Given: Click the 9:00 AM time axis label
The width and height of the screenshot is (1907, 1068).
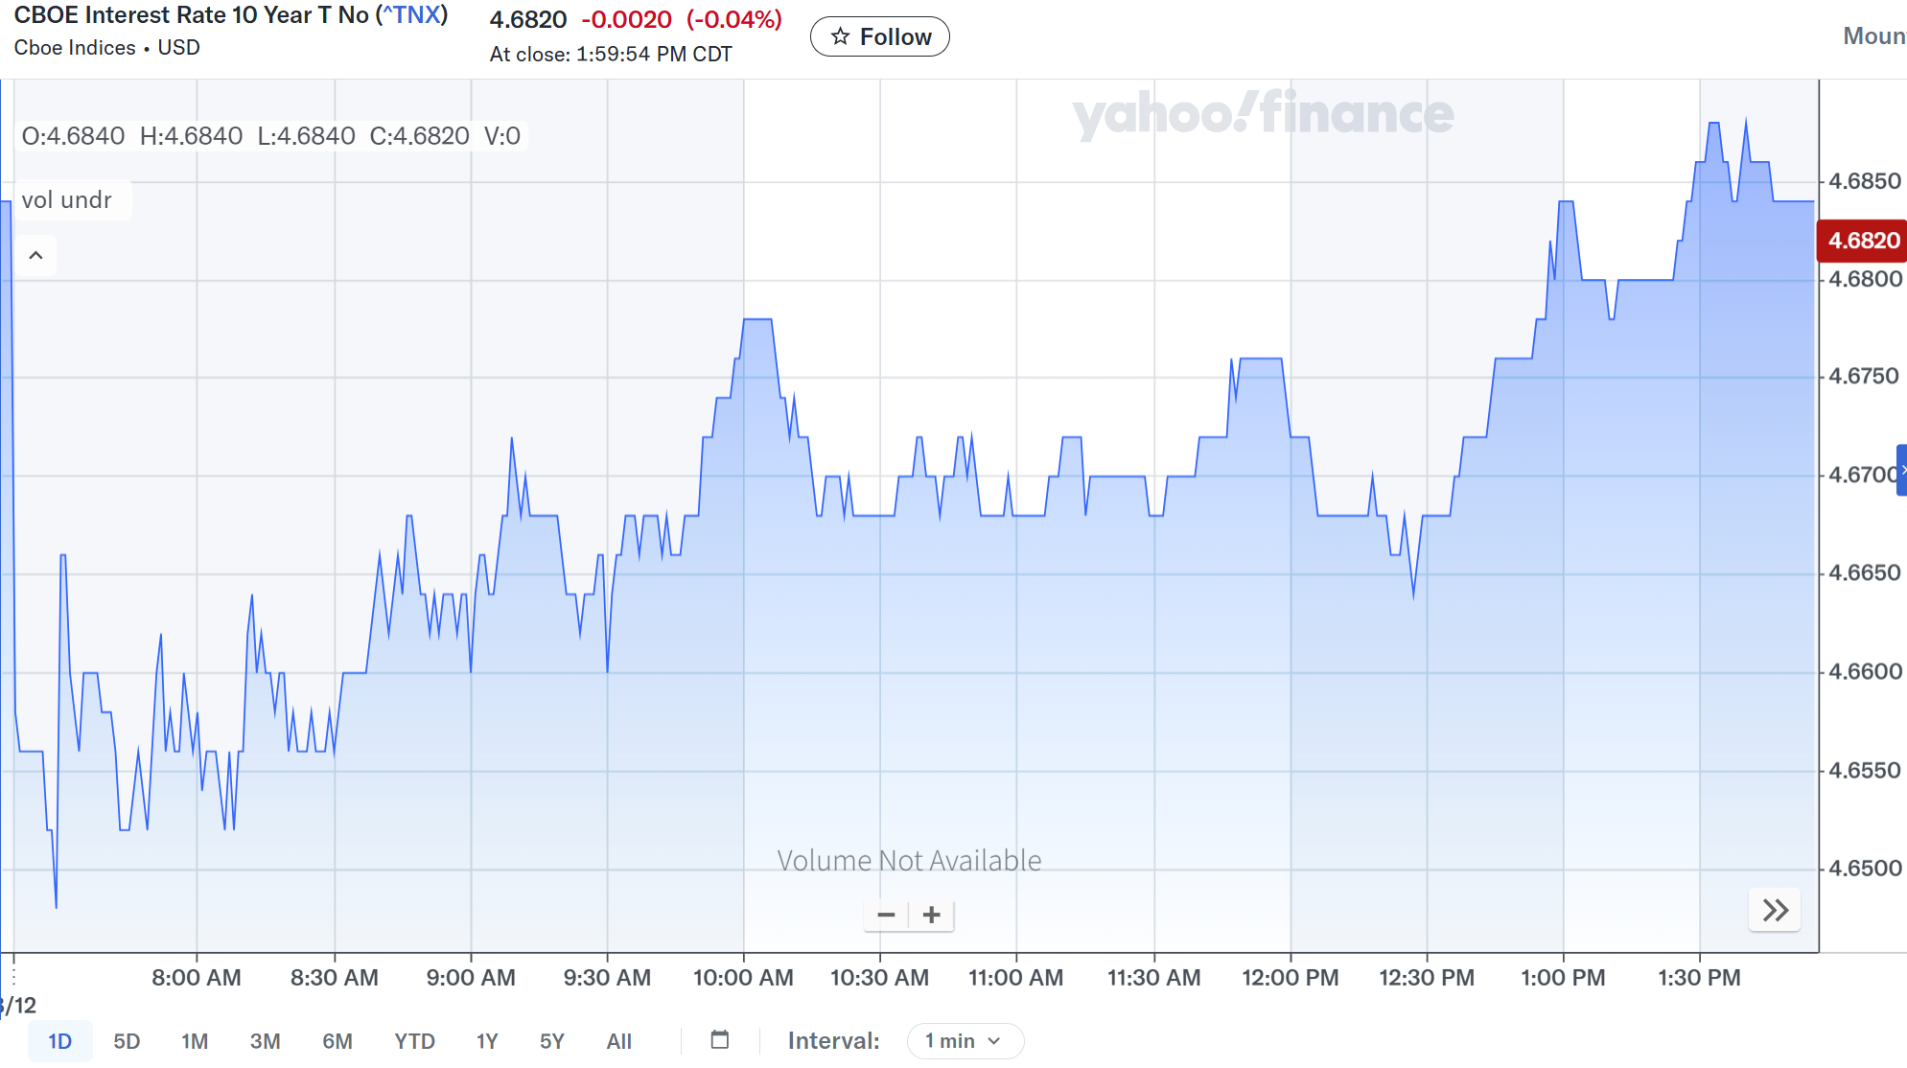Looking at the screenshot, I should coord(471,978).
